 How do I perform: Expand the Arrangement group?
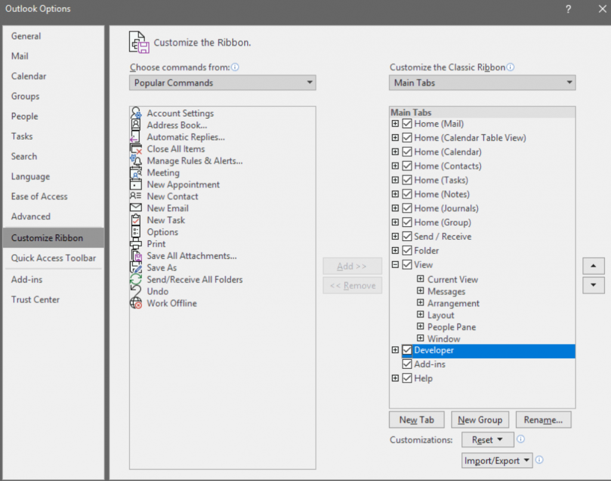click(x=421, y=303)
